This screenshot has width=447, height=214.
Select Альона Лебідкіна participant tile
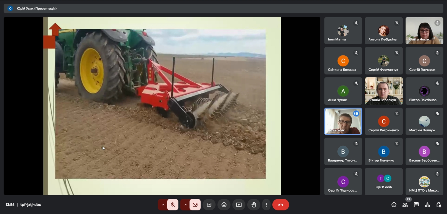(384, 31)
